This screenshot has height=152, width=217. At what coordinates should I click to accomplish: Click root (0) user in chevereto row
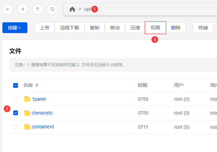coord(182,113)
